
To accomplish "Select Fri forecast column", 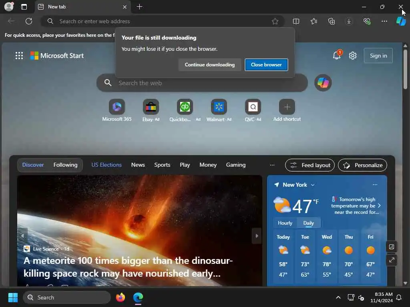I will click(x=370, y=257).
